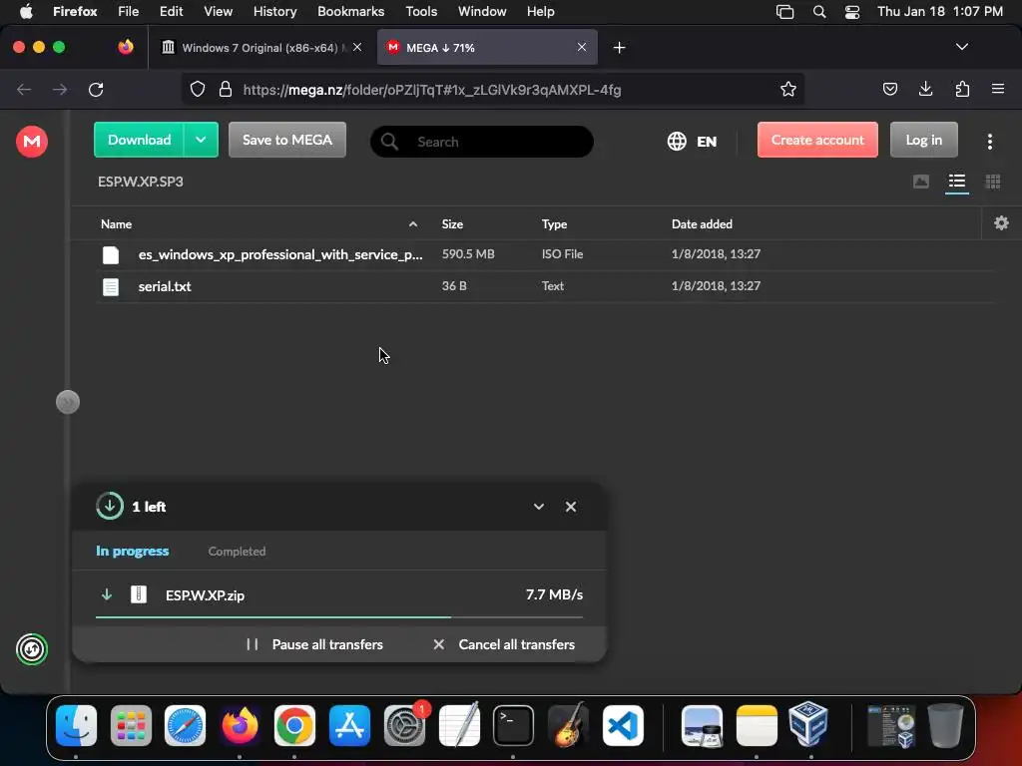Image resolution: width=1022 pixels, height=766 pixels.
Task: Launch Visual Studio Code from the Dock
Action: [x=623, y=725]
